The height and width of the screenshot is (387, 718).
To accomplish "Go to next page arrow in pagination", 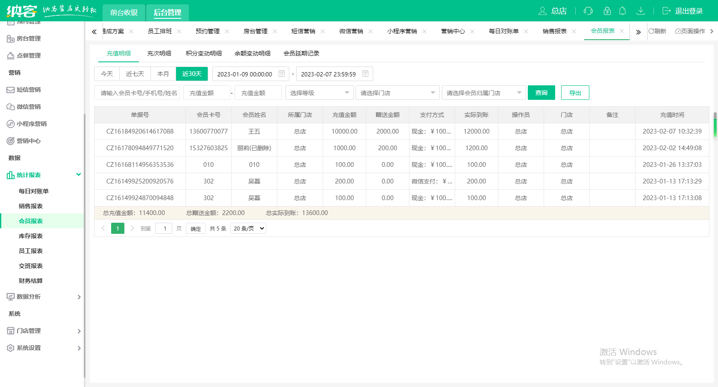I will (132, 228).
